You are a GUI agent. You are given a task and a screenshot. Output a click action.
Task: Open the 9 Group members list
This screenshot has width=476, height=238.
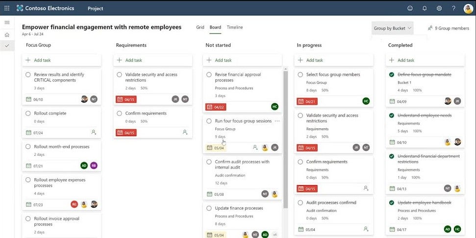(x=448, y=28)
